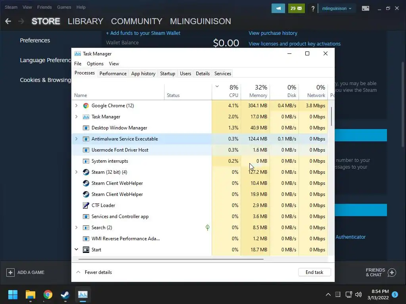
Task: Open Task Manager View menu
Action: (x=114, y=64)
